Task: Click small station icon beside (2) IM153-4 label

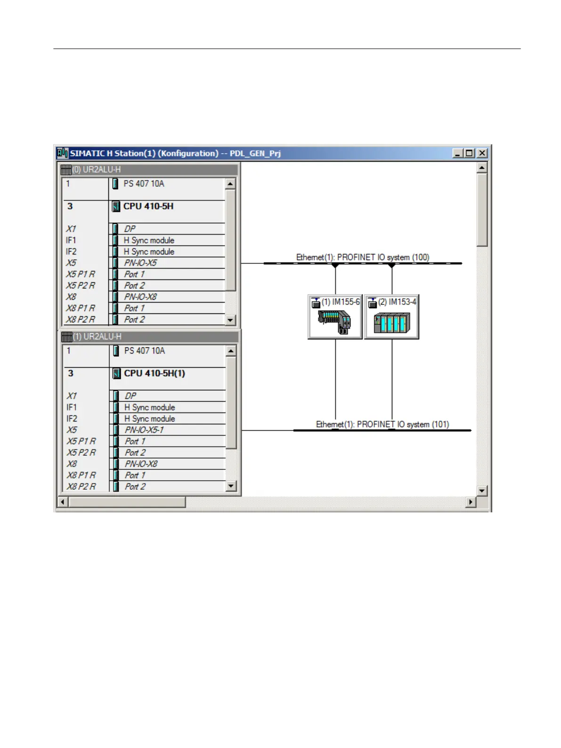Action: tap(373, 303)
